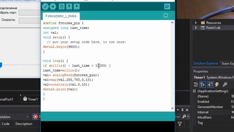Viewport: 234px width, 132px height.
Task: Click on the 10000 value in code
Action: 100,66
